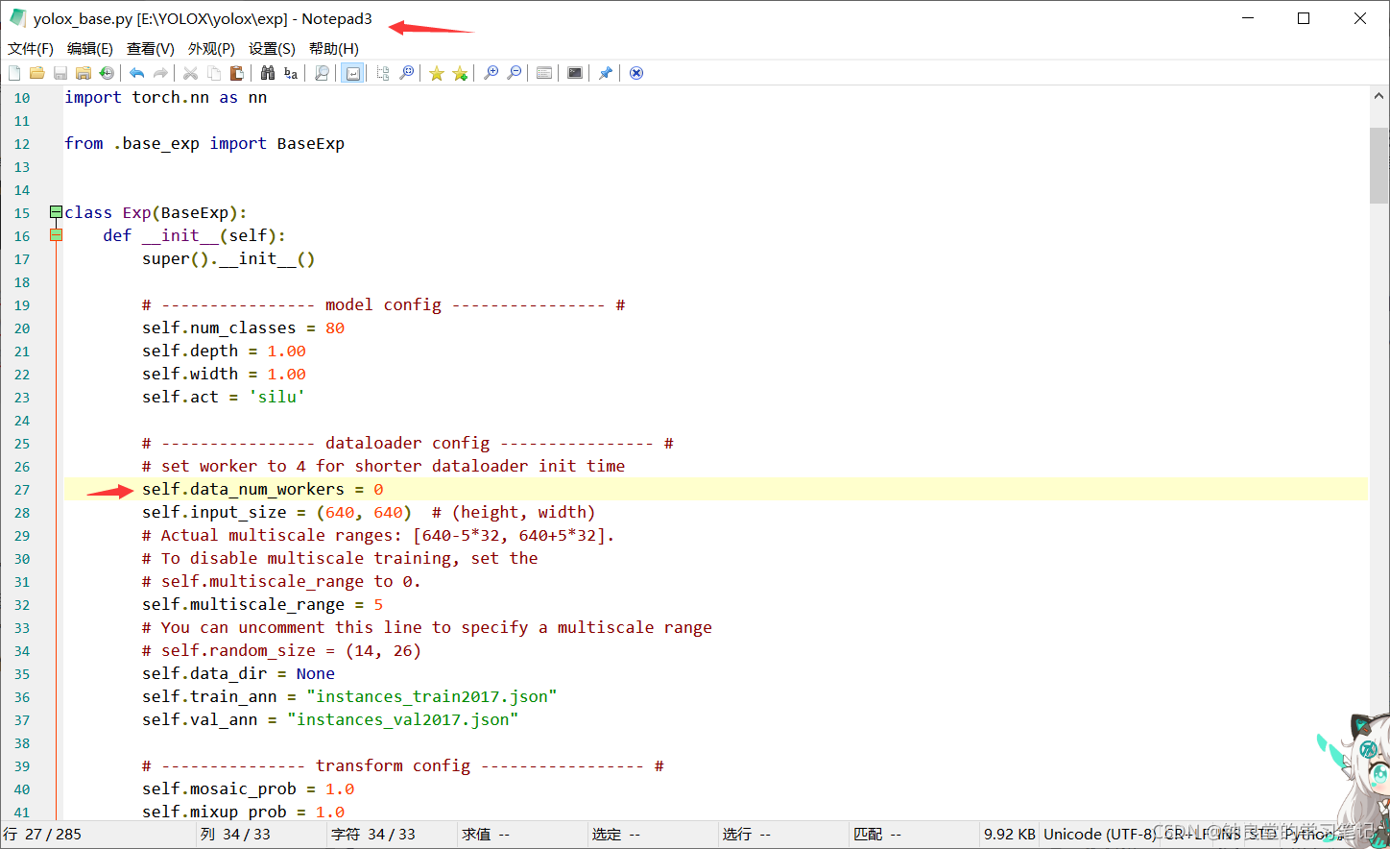This screenshot has height=849, width=1390.
Task: Open the 文件(F) menu
Action: pyautogui.click(x=31, y=48)
